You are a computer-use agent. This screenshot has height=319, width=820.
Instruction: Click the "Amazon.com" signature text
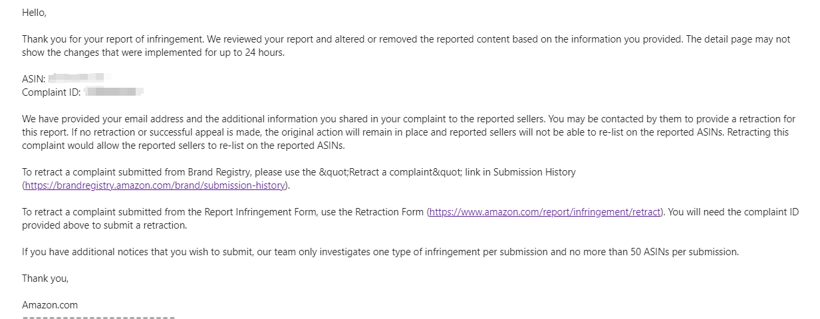pyautogui.click(x=50, y=305)
